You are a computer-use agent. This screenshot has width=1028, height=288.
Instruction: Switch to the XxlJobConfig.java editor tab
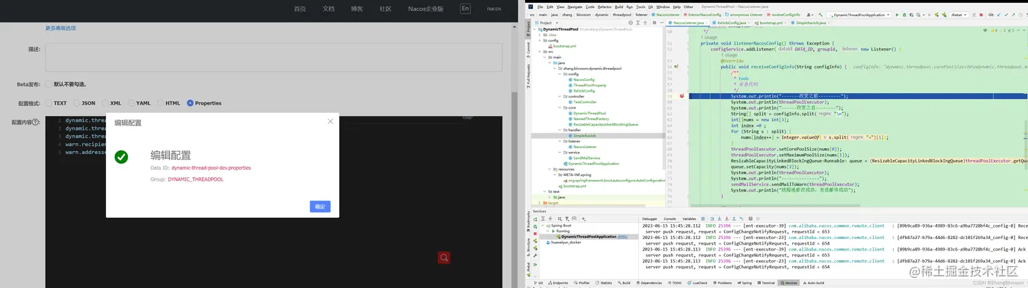733,23
